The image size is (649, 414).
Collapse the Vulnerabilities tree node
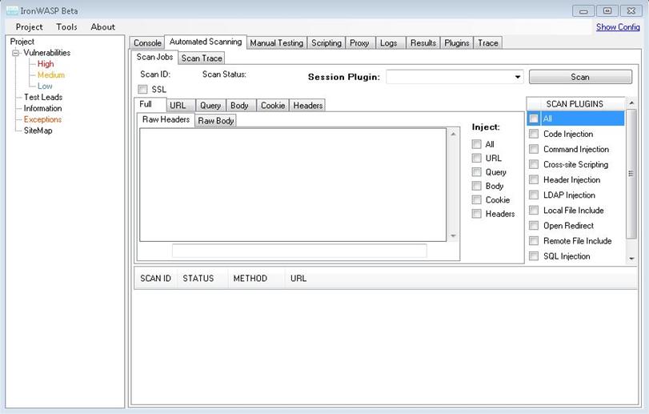[x=15, y=53]
